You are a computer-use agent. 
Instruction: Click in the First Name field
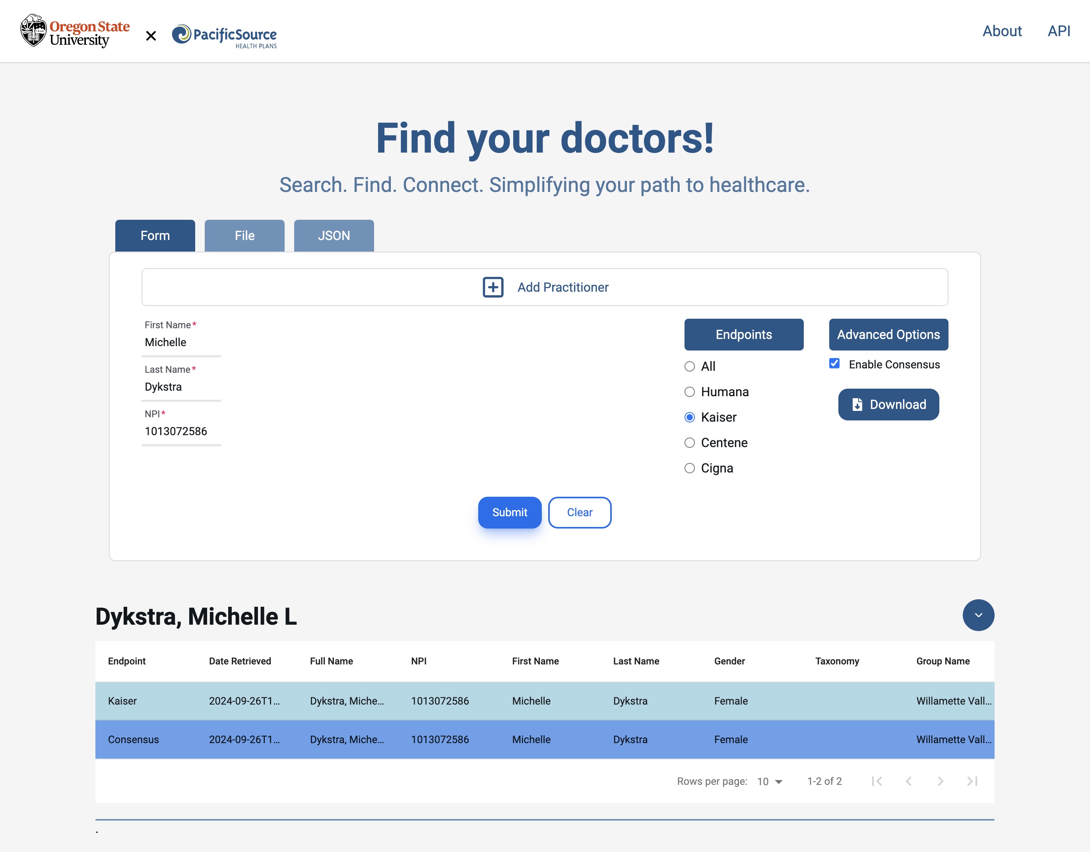[x=181, y=343]
